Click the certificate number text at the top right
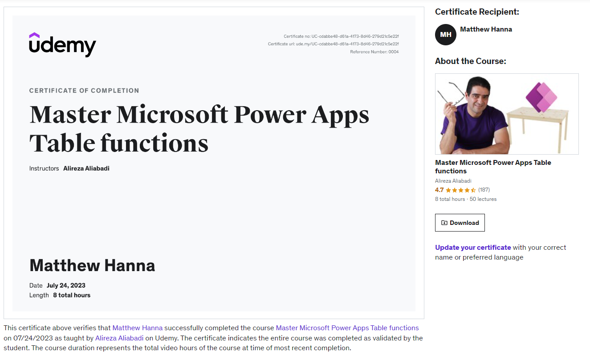 341,36
